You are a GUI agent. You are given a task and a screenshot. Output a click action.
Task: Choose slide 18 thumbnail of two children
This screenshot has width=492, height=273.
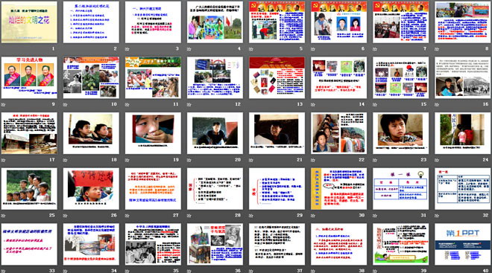(x=91, y=133)
